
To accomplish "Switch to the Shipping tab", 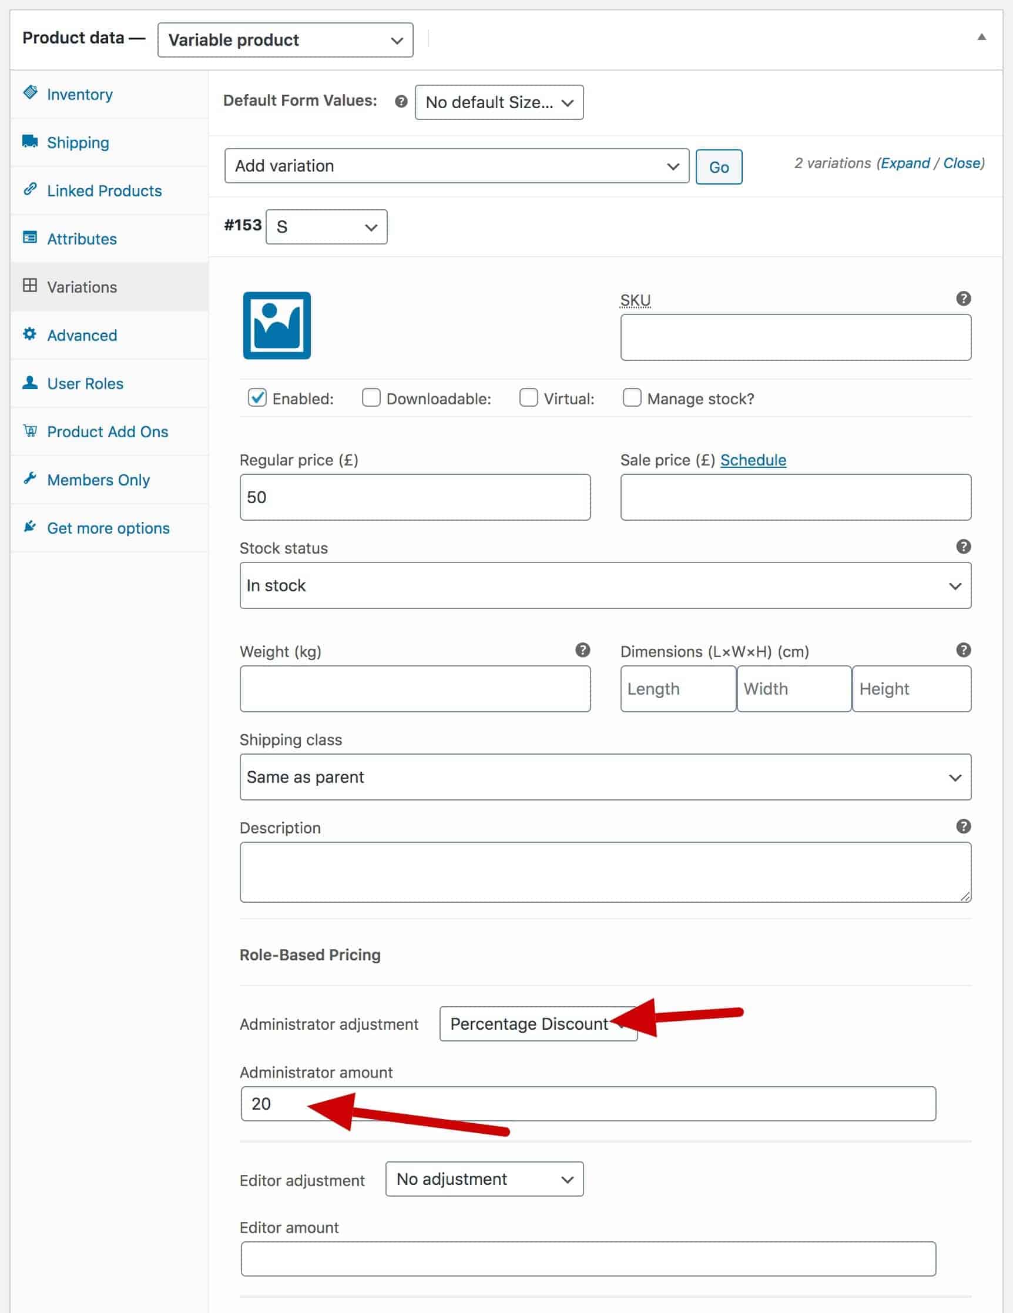I will pos(109,142).
